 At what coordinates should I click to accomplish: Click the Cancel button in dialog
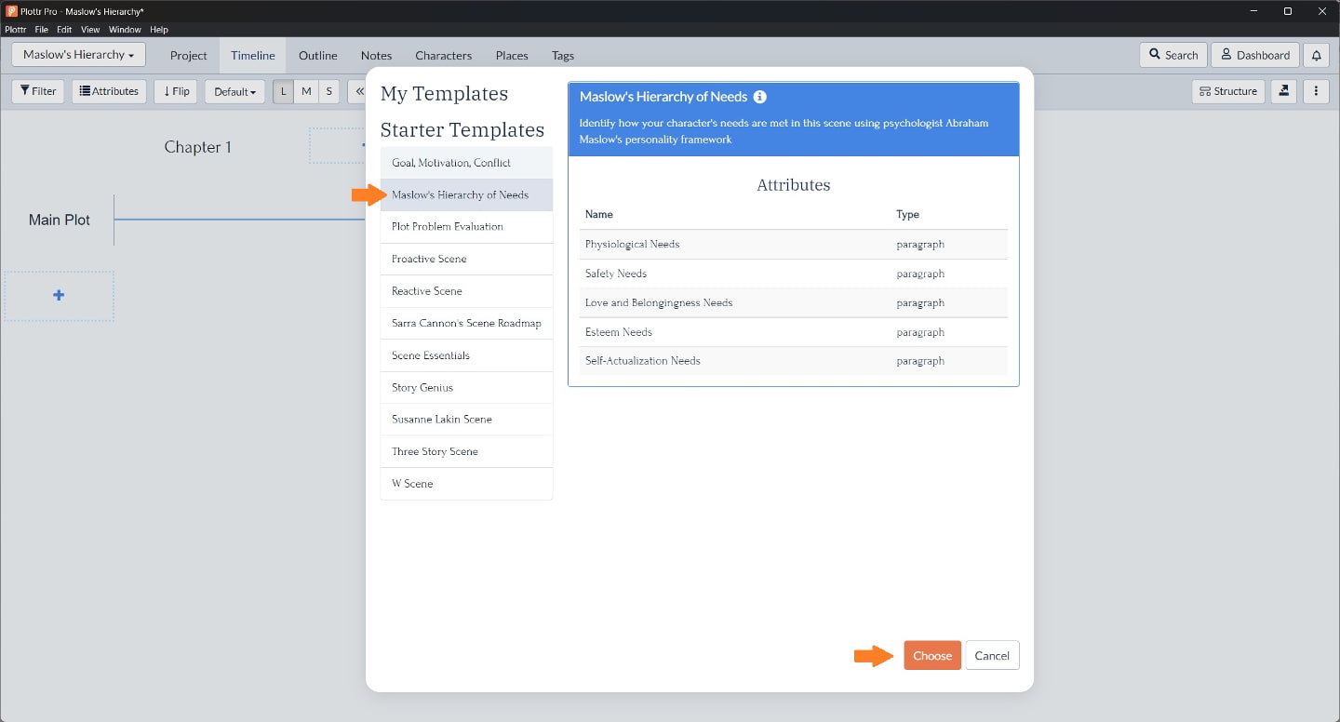[x=992, y=655]
